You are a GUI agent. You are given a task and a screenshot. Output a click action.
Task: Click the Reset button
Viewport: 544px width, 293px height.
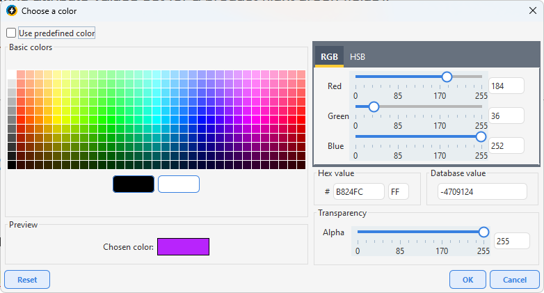point(27,280)
